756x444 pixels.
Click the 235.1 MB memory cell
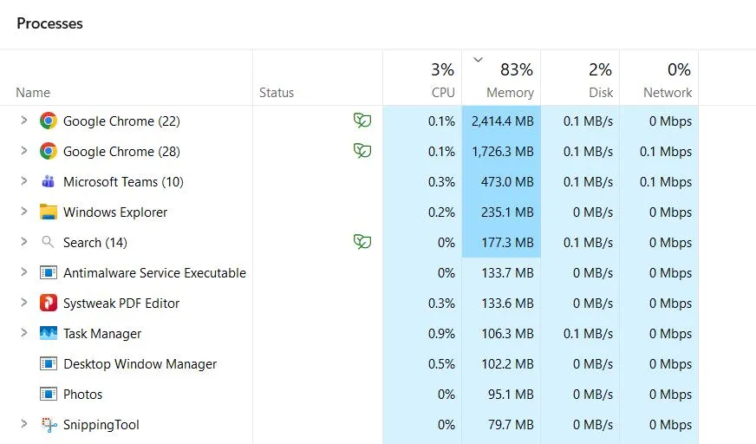(501, 212)
